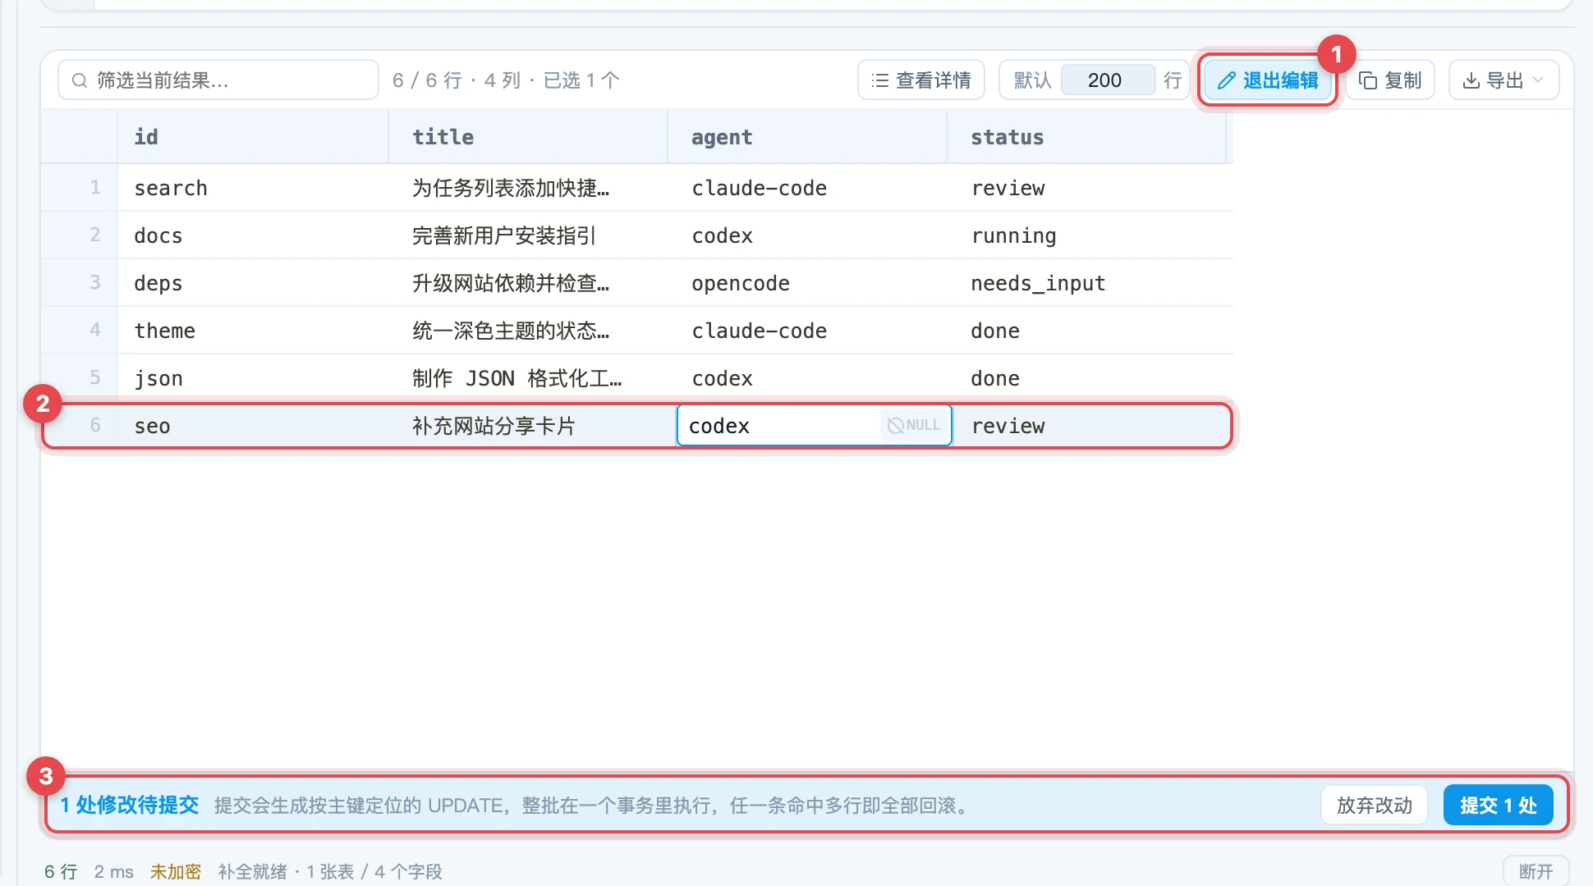Click the theme id cell

253,331
